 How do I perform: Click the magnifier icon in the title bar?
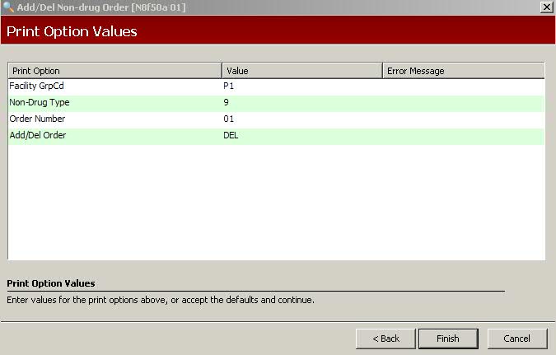(8, 7)
